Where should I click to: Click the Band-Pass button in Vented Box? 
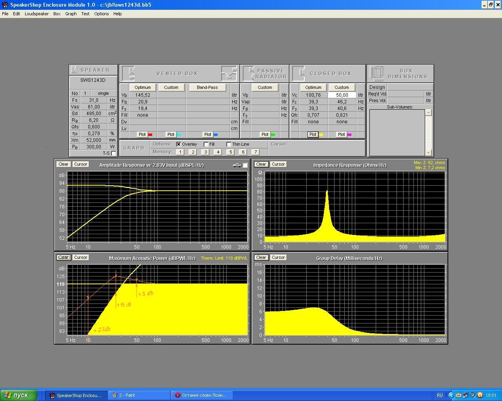pyautogui.click(x=207, y=87)
